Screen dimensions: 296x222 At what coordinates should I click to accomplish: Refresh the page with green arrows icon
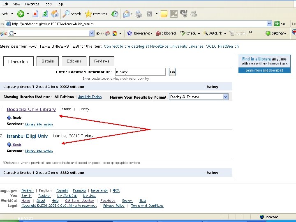45,14
